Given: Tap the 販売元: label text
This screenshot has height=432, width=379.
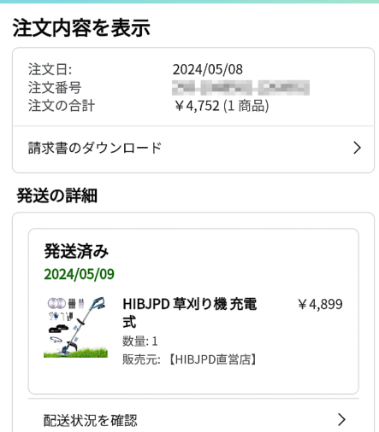Looking at the screenshot, I should tap(141, 359).
